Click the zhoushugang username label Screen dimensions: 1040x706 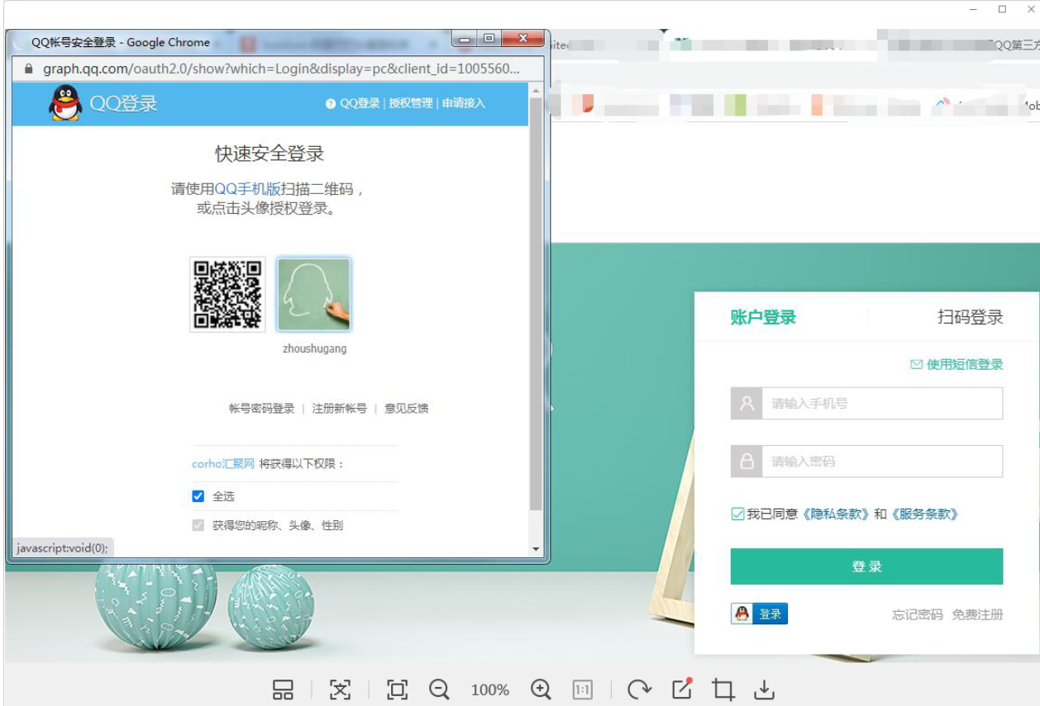click(x=314, y=348)
